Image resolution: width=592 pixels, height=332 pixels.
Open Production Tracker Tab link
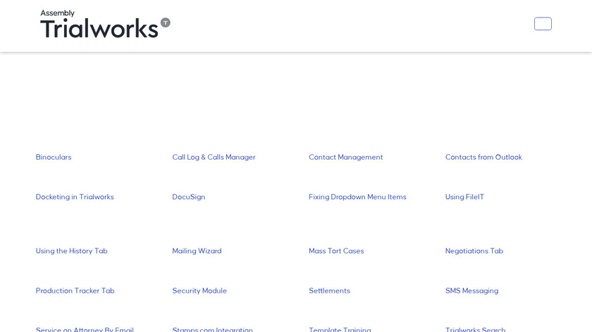[75, 291]
